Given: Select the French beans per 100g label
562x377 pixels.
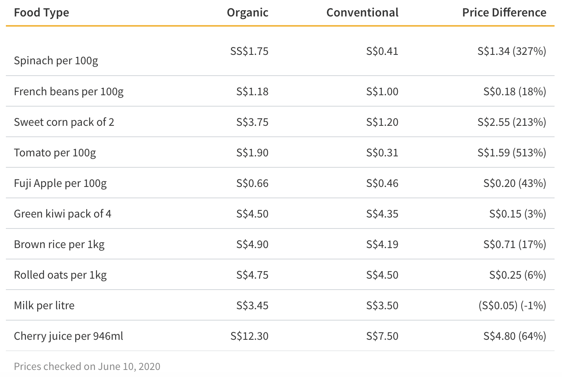Looking at the screenshot, I should click(69, 91).
